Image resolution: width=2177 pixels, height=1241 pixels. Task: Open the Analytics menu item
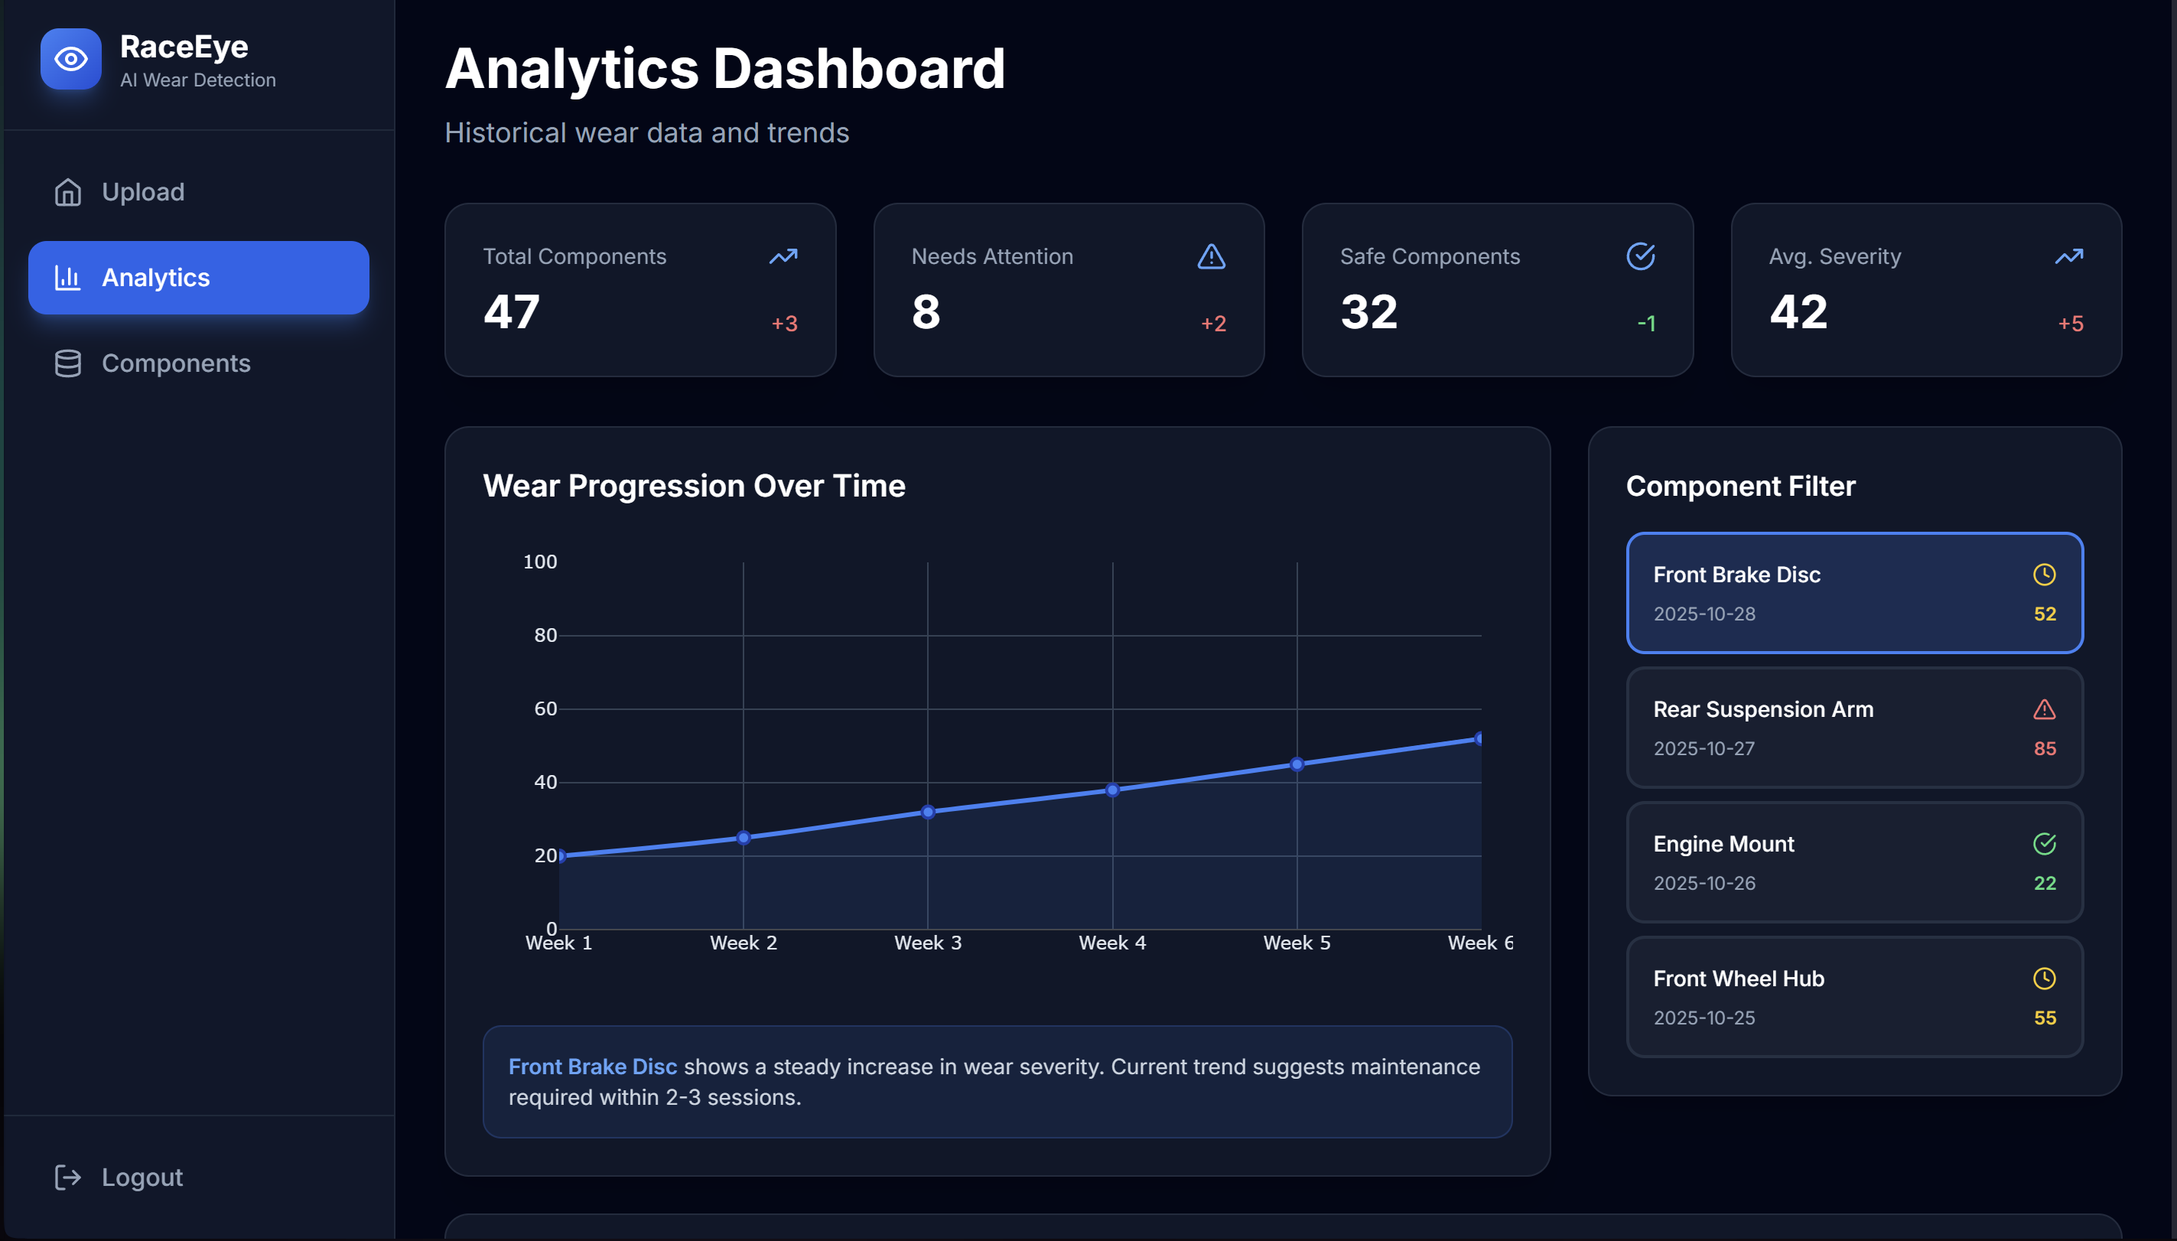(199, 278)
